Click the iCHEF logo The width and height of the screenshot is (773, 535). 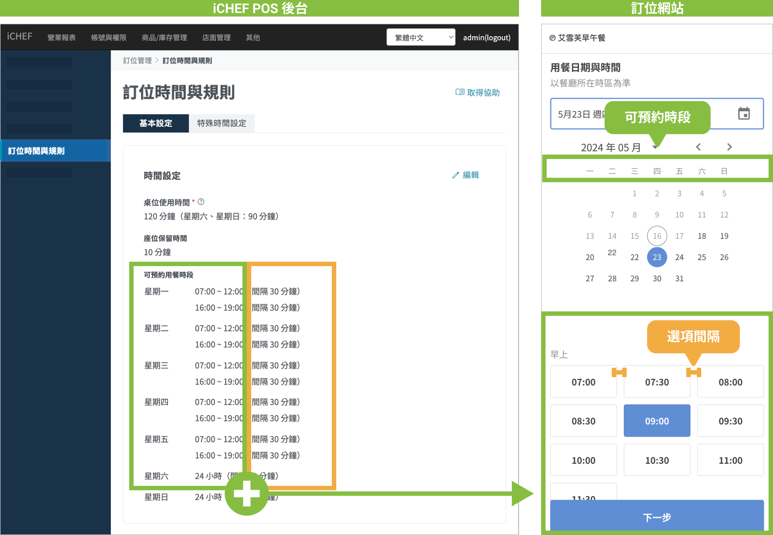(19, 36)
